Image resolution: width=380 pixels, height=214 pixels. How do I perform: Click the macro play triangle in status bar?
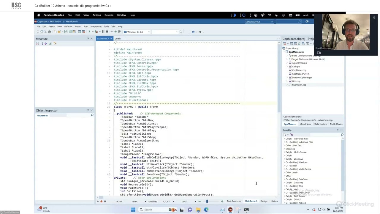coord(97,202)
